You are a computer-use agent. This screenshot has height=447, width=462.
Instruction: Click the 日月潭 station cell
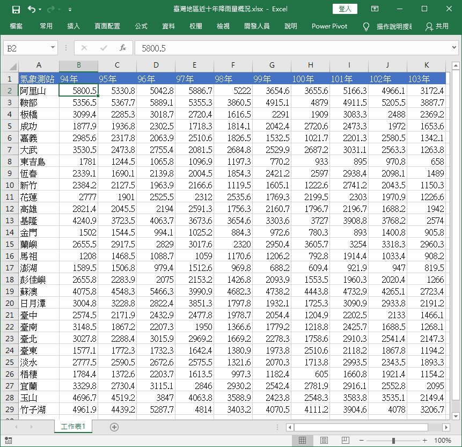[x=39, y=303]
